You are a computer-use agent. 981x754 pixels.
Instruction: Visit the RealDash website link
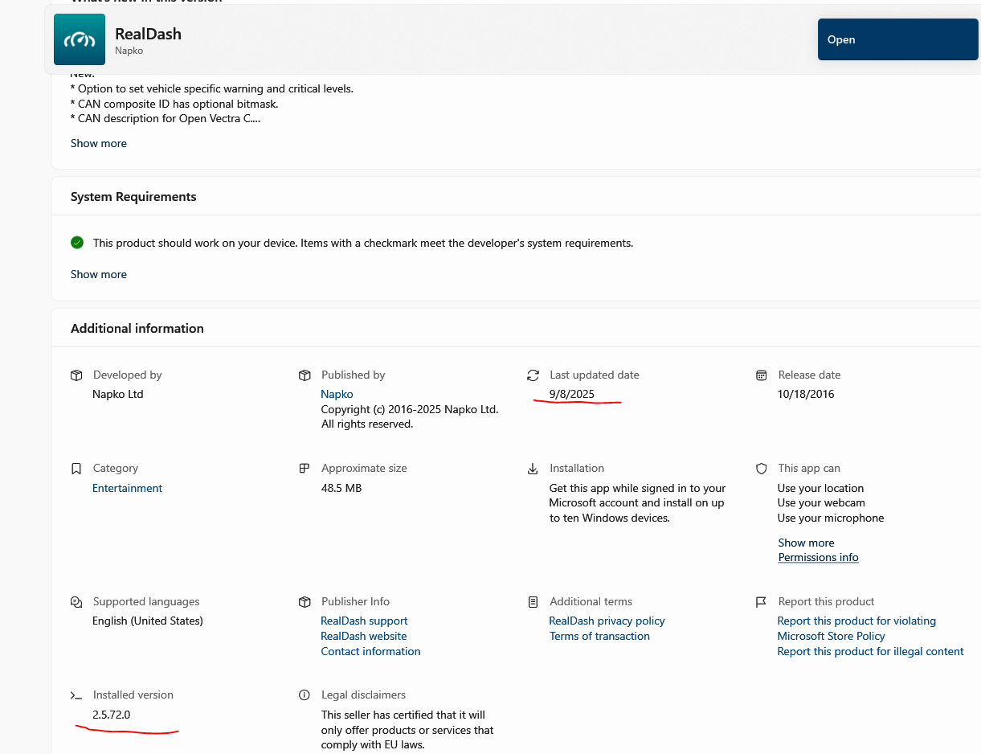point(363,636)
